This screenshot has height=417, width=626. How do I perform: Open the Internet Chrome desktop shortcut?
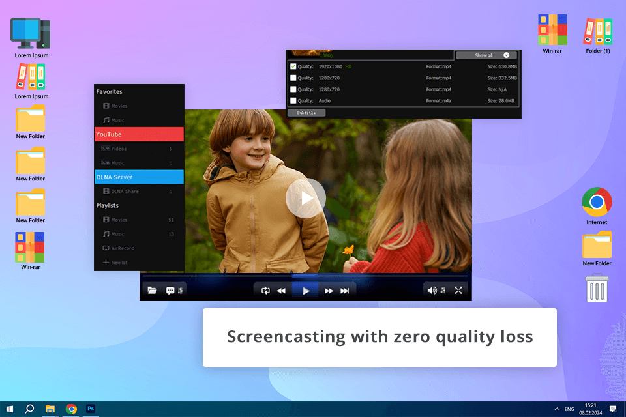[x=597, y=206]
